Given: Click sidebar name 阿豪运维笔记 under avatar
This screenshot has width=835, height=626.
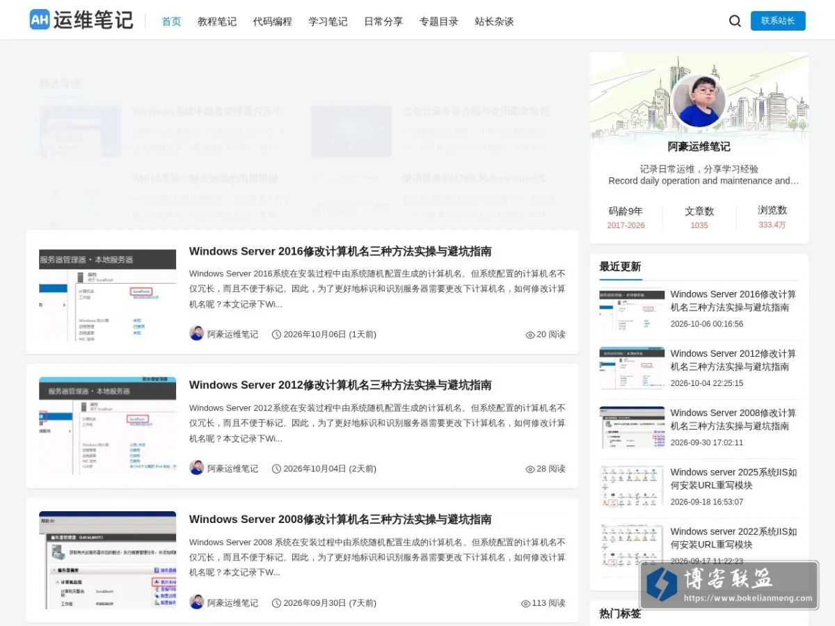Looking at the screenshot, I should coord(699,147).
